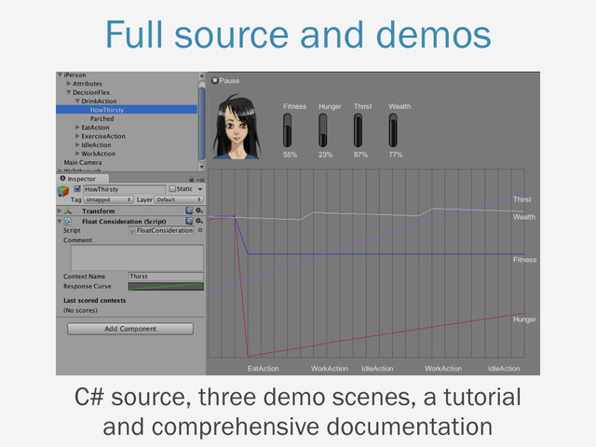The image size is (596, 447).
Task: Click the EatAction timeline label
Action: click(x=263, y=369)
